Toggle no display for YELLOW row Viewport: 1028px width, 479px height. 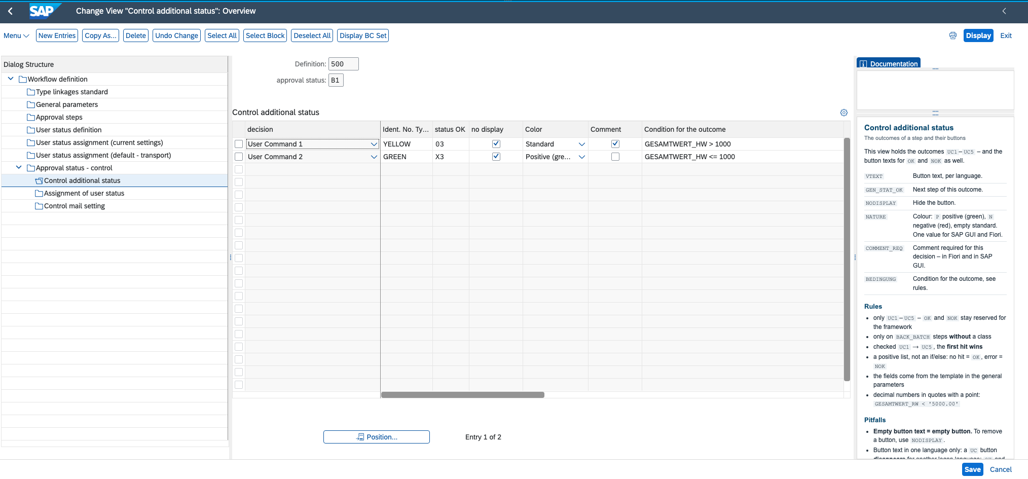[496, 144]
